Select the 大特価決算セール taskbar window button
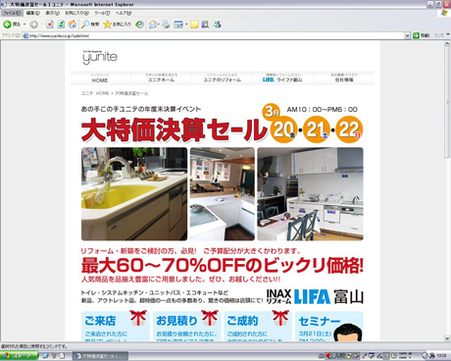This screenshot has height=361, width=451. pyautogui.click(x=100, y=356)
